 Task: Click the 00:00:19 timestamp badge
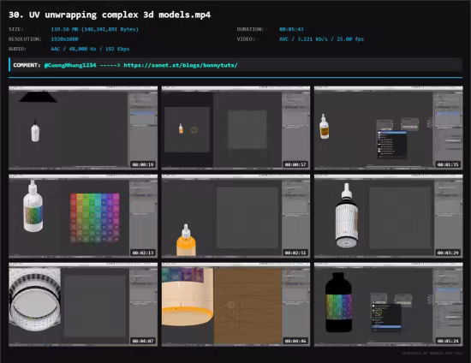click(x=143, y=164)
